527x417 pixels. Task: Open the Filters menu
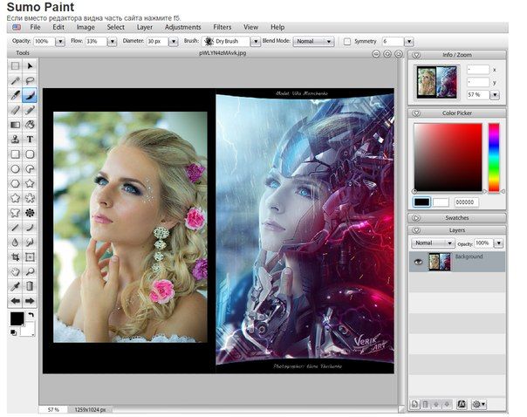(x=222, y=27)
